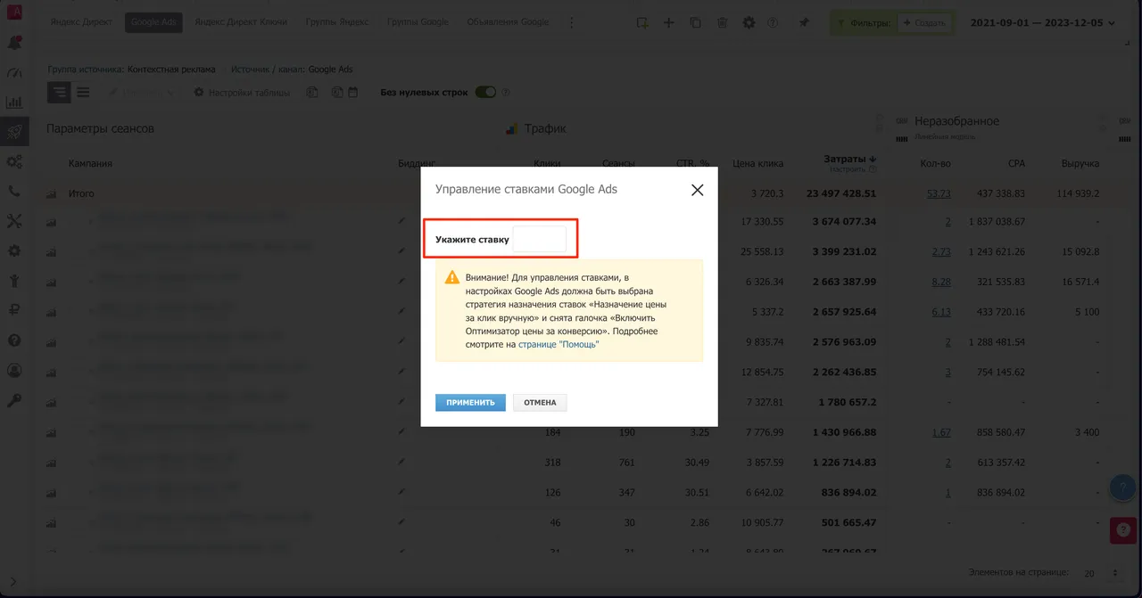Open the items-per-page dropdown showing 20
The image size is (1142, 598).
1100,573
